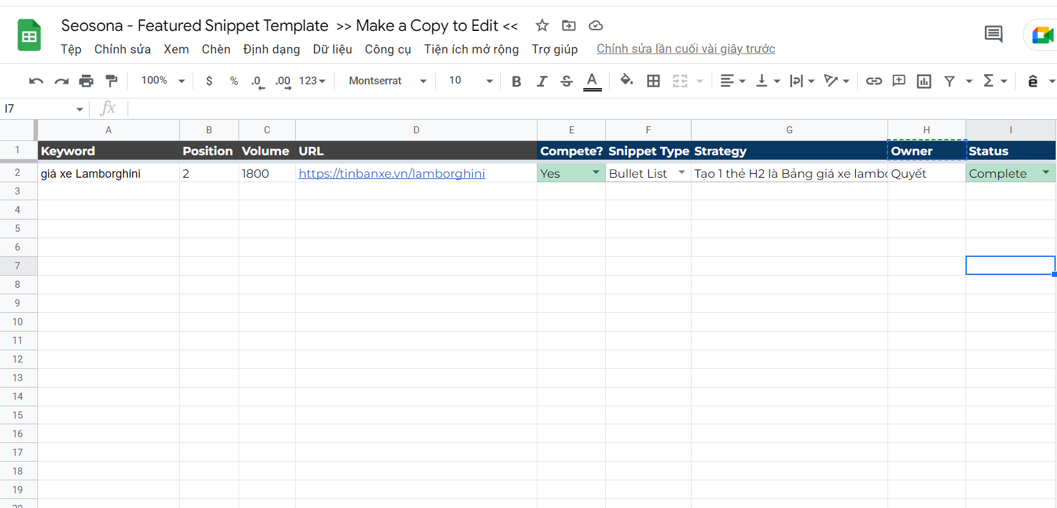This screenshot has height=508, width=1057.
Task: Open the borders tool
Action: tap(654, 81)
